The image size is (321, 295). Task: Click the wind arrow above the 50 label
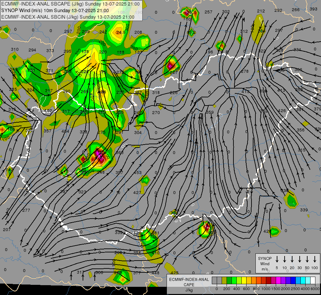pyautogui.click(x=307, y=259)
